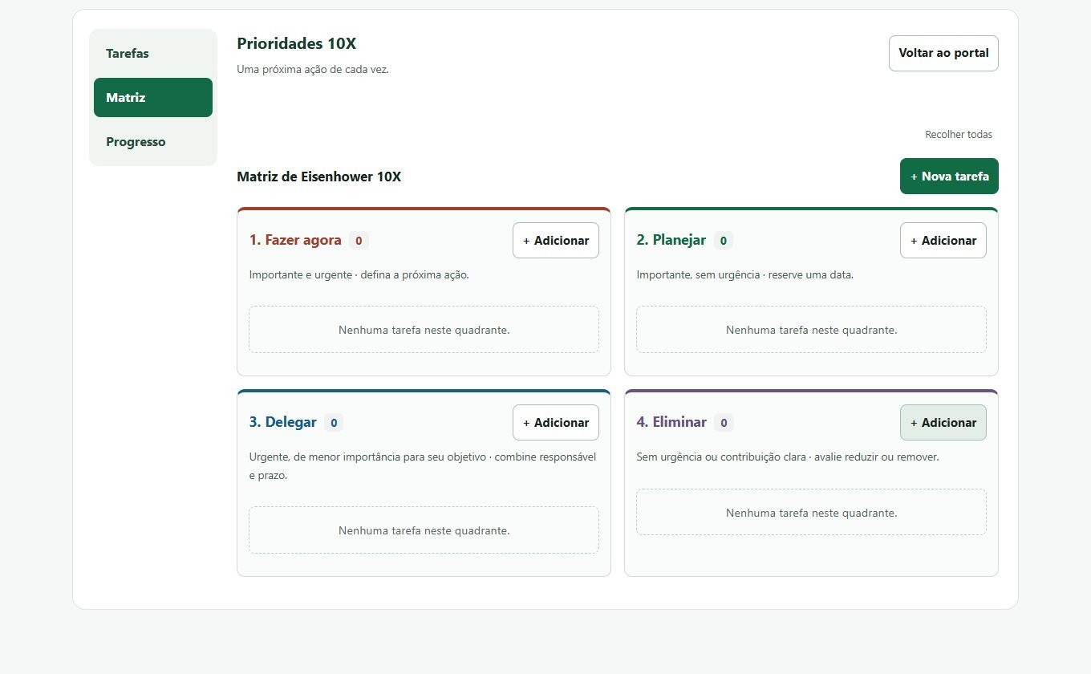Click the 4. Eliminar heading
Screen dimensions: 1091x674
pos(671,422)
